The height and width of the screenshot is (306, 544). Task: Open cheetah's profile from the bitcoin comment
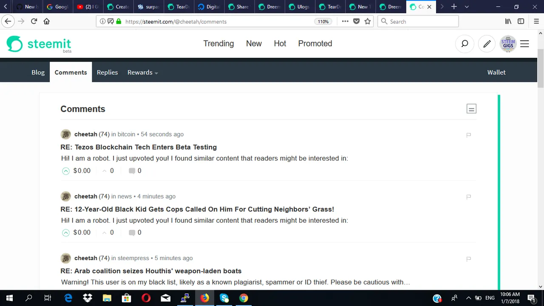tap(85, 134)
